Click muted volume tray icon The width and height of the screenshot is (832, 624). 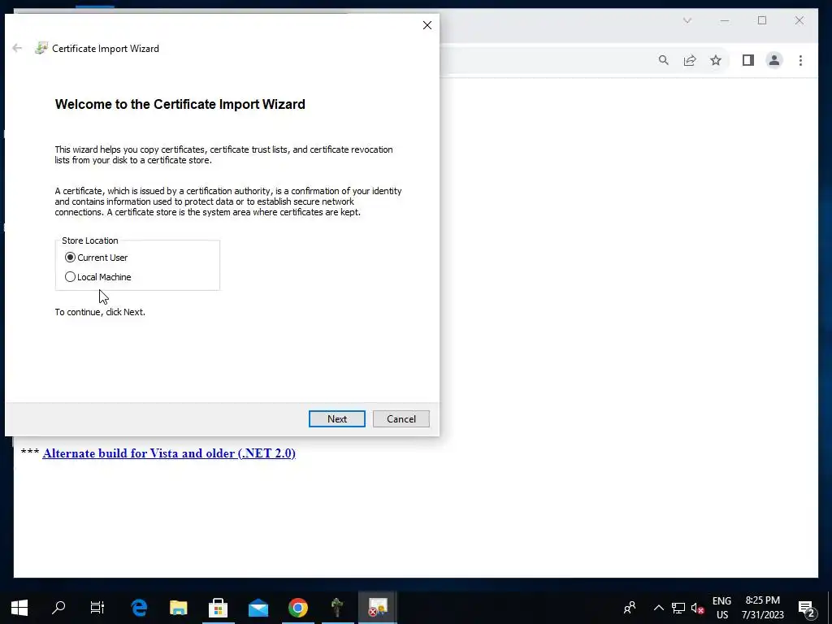point(697,608)
